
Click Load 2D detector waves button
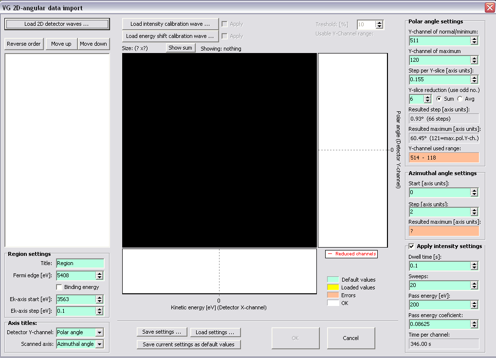(57, 24)
